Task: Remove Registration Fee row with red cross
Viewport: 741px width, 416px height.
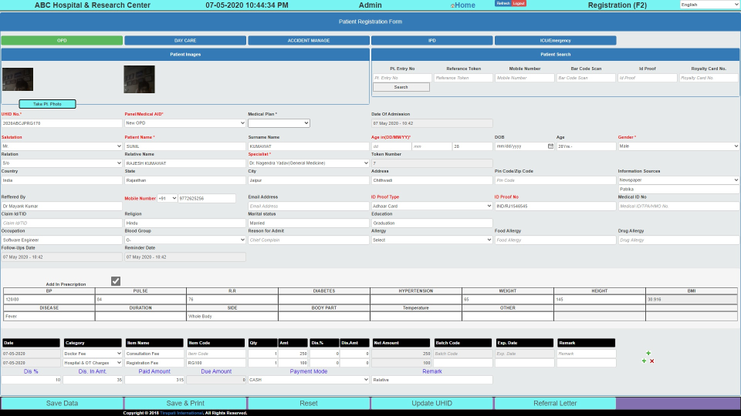Action: 651,361
